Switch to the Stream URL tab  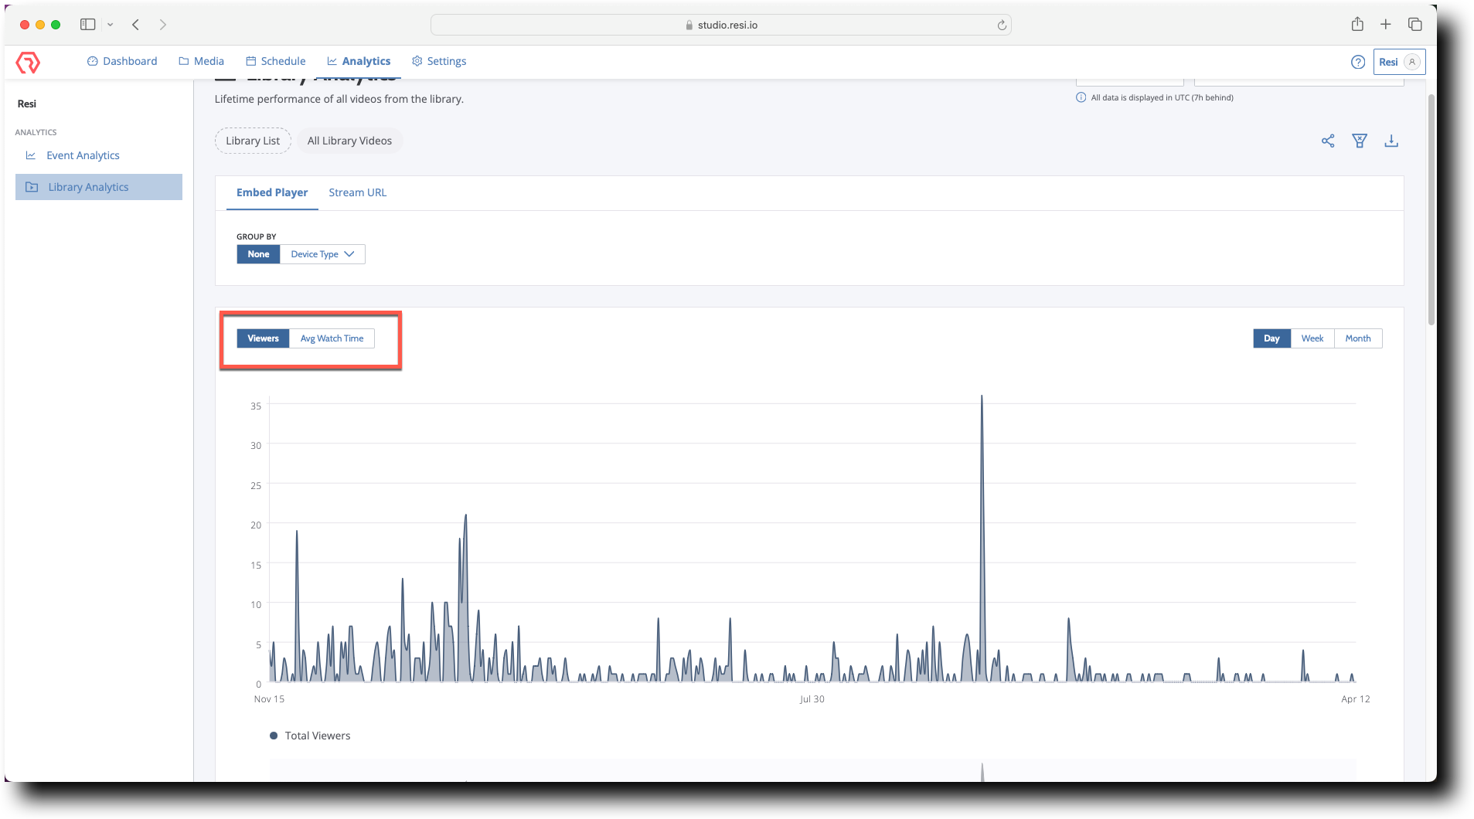[x=357, y=192]
